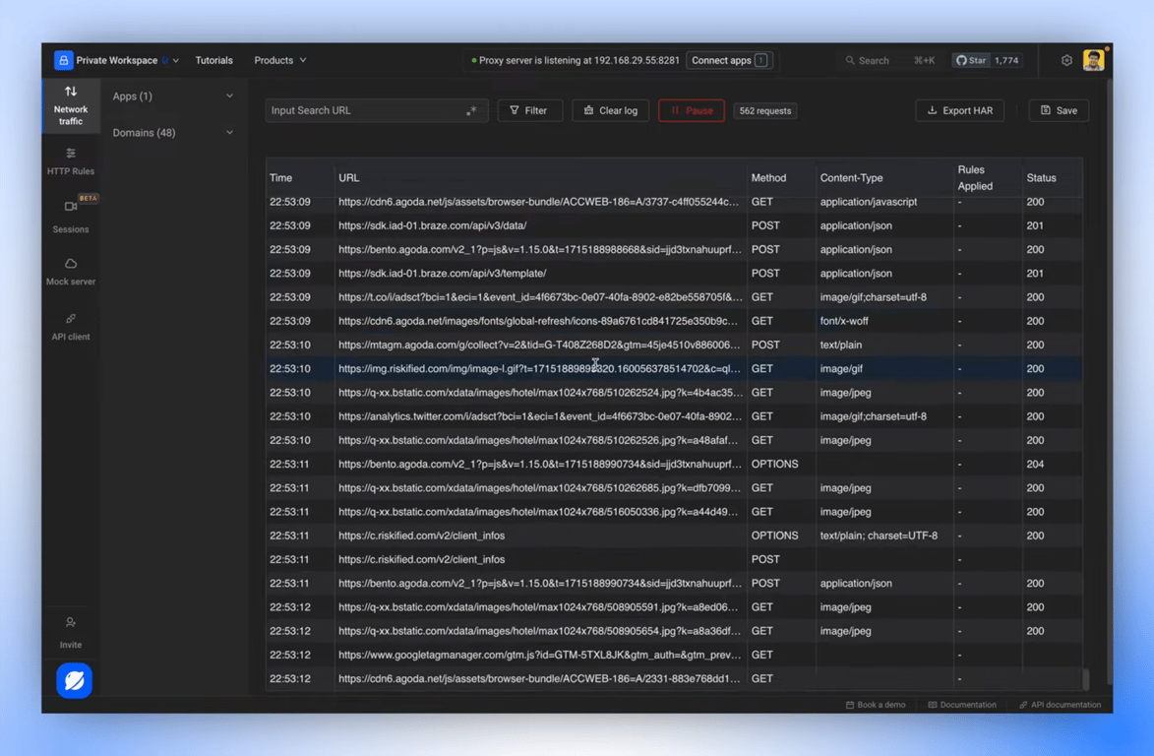Open the API documentation footer link
Image resolution: width=1154 pixels, height=756 pixels.
[x=1060, y=705]
